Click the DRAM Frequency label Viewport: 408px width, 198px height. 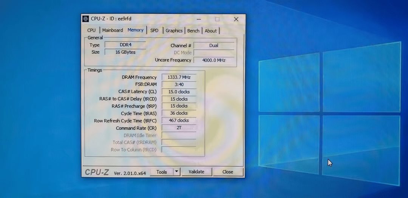pos(139,77)
